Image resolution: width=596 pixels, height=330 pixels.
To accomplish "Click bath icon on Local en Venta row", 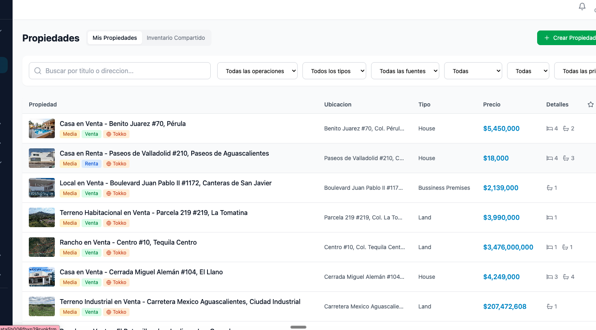I will point(549,188).
